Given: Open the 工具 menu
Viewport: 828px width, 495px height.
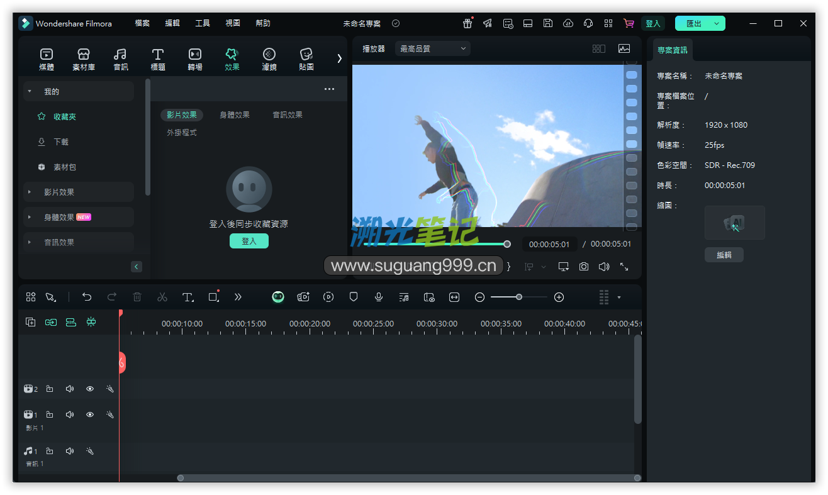Looking at the screenshot, I should [x=203, y=23].
